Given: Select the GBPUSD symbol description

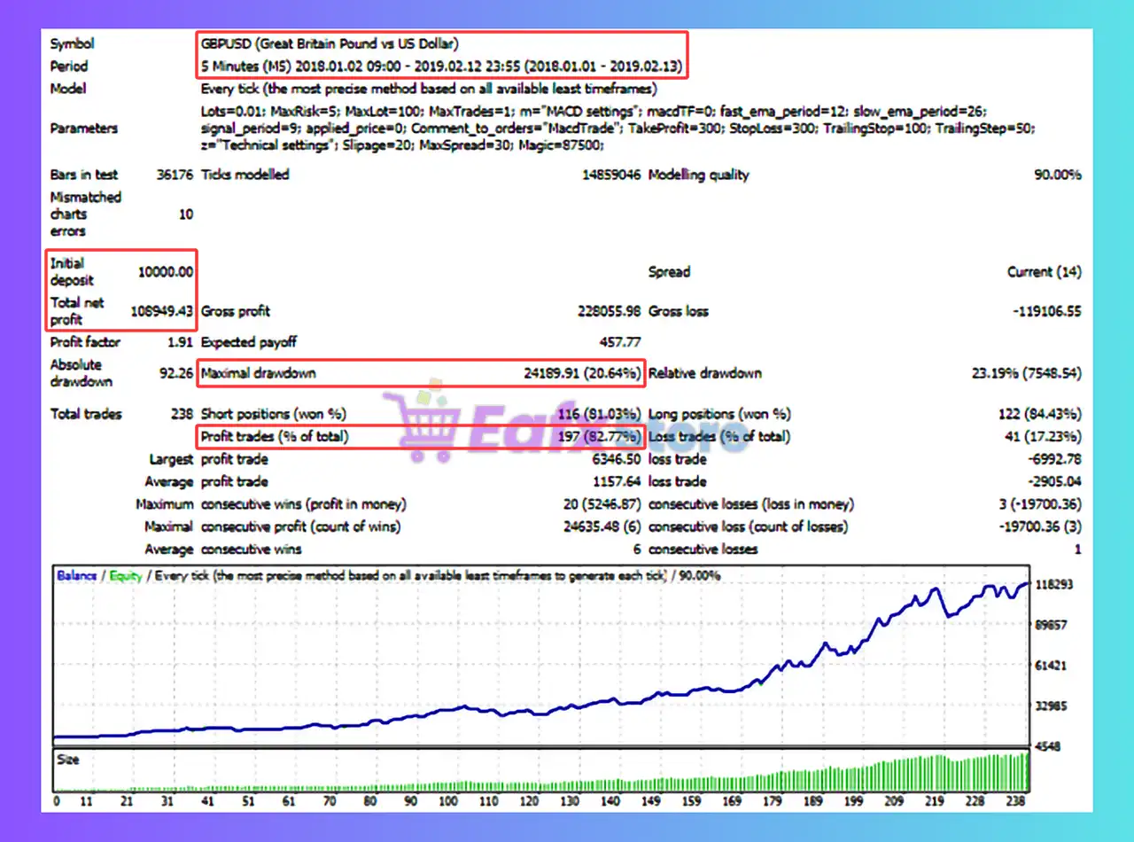Looking at the screenshot, I should tap(328, 43).
